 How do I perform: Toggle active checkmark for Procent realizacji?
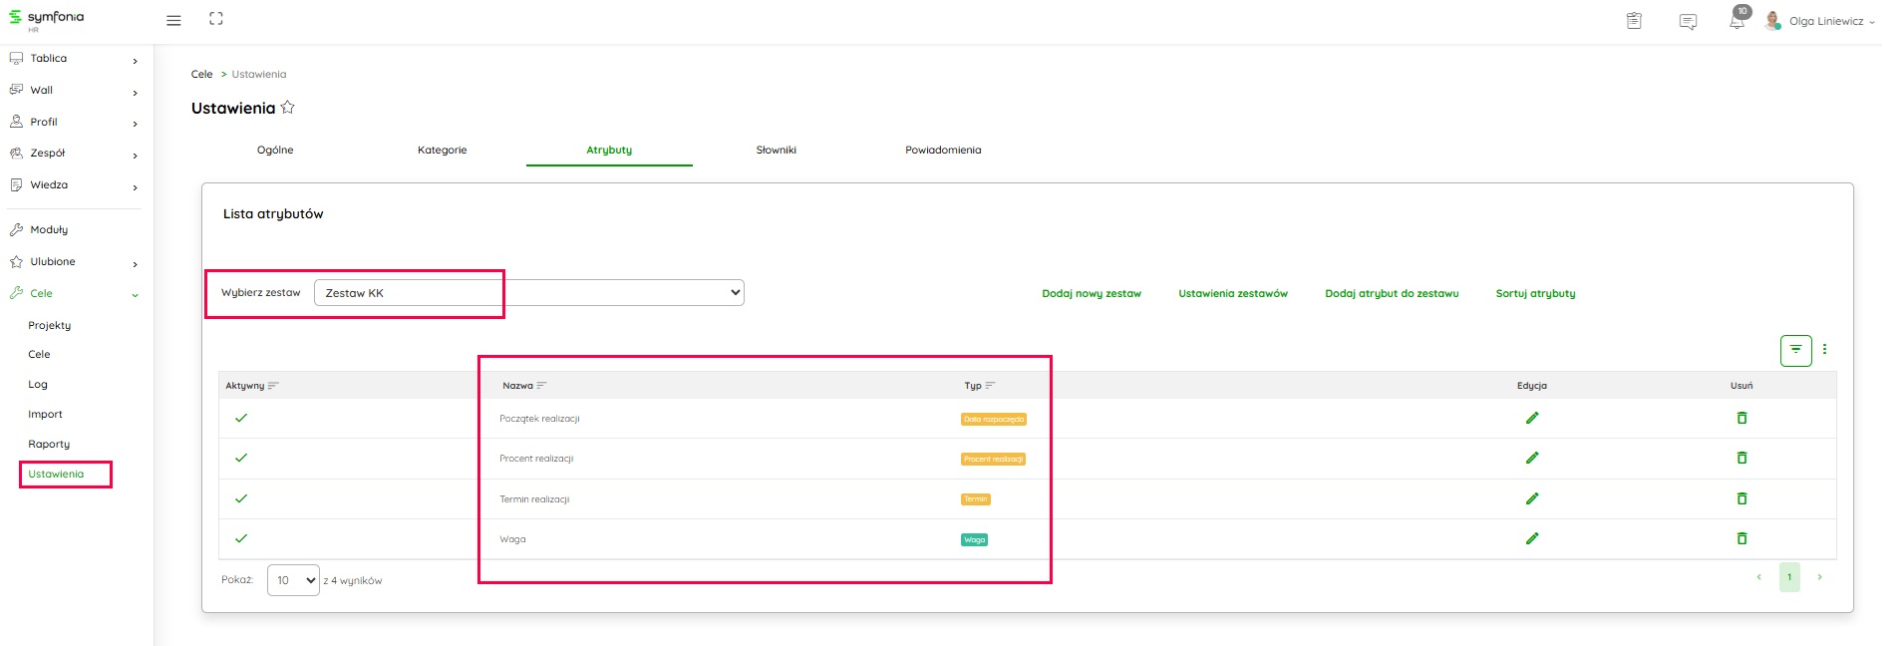(241, 458)
